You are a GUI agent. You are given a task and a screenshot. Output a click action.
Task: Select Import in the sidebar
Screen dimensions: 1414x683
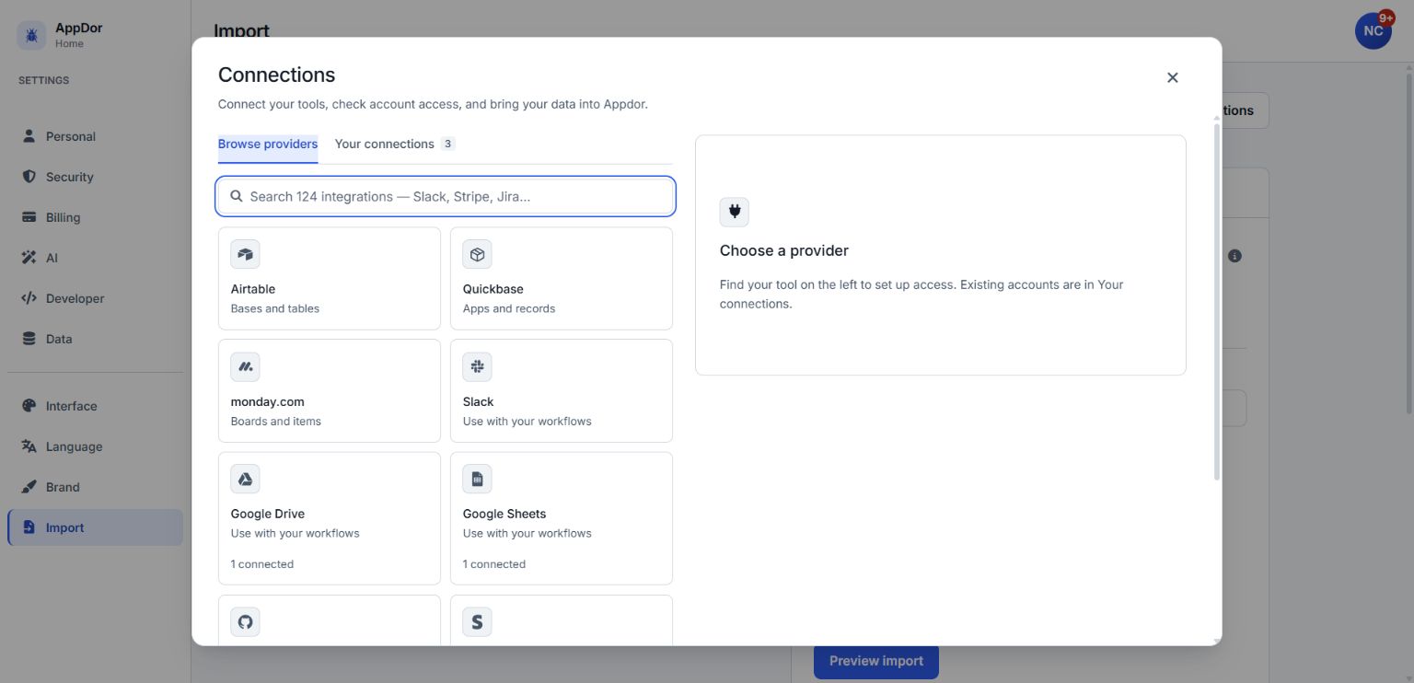pyautogui.click(x=95, y=527)
